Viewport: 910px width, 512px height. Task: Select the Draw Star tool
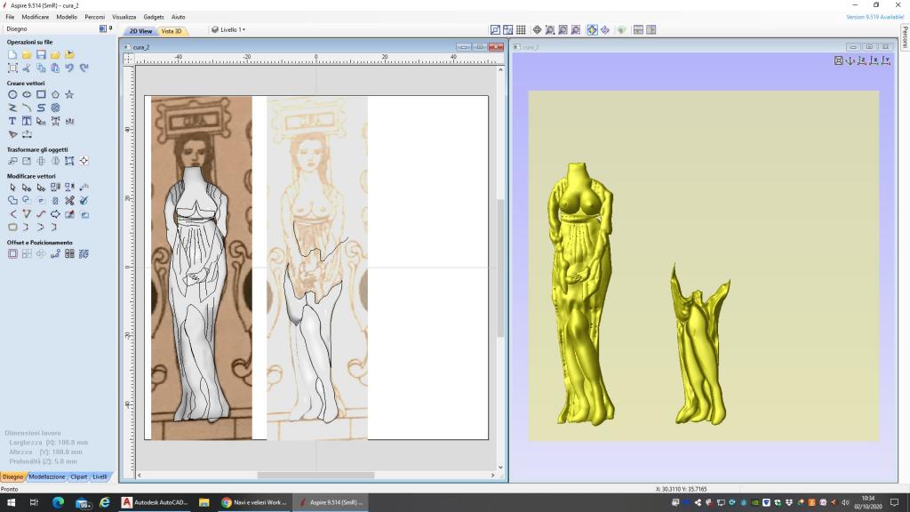point(69,94)
